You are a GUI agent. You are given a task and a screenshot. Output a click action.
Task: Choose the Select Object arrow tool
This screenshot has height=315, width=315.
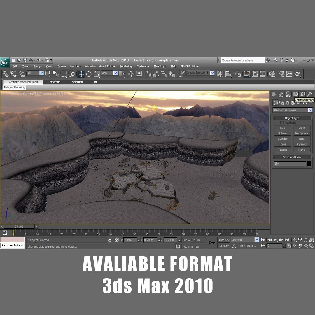[x=48, y=74]
